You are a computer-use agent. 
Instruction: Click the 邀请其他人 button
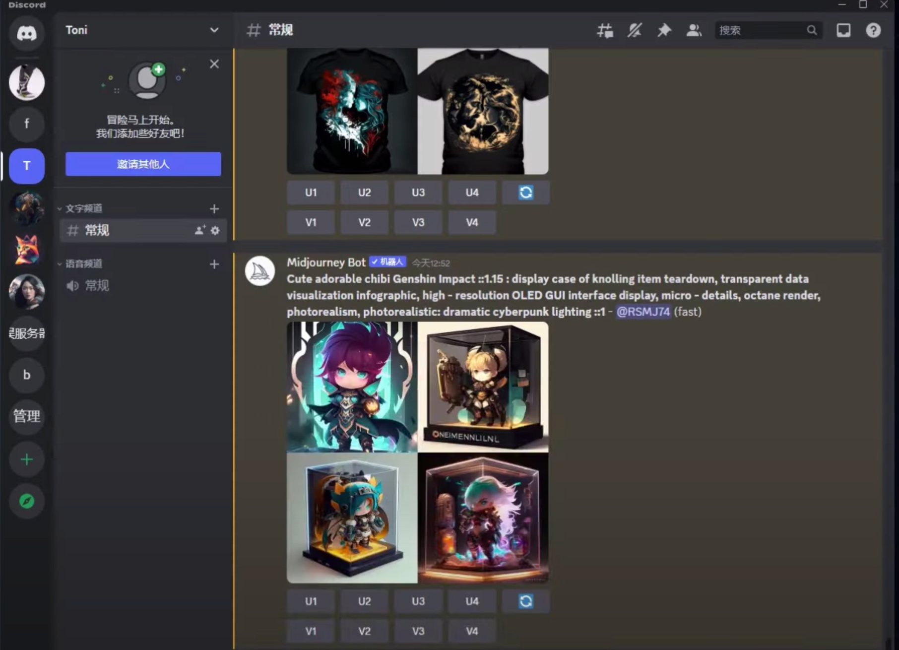(143, 164)
